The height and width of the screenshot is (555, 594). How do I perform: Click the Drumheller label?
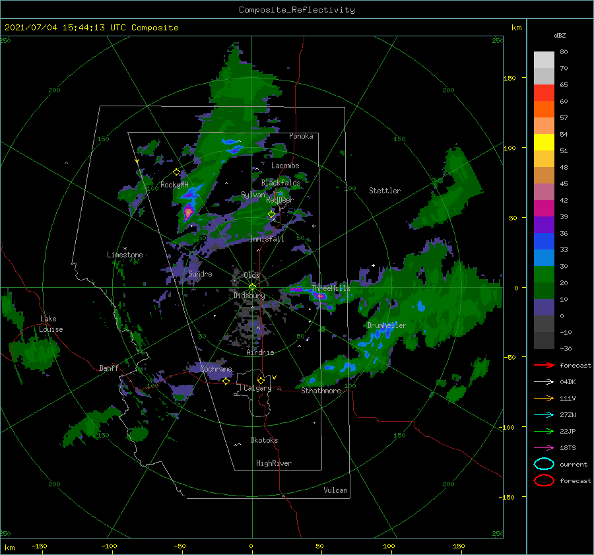coord(387,325)
